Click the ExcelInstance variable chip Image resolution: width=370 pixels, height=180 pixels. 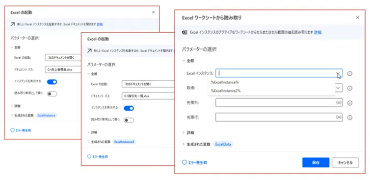pos(47,115)
